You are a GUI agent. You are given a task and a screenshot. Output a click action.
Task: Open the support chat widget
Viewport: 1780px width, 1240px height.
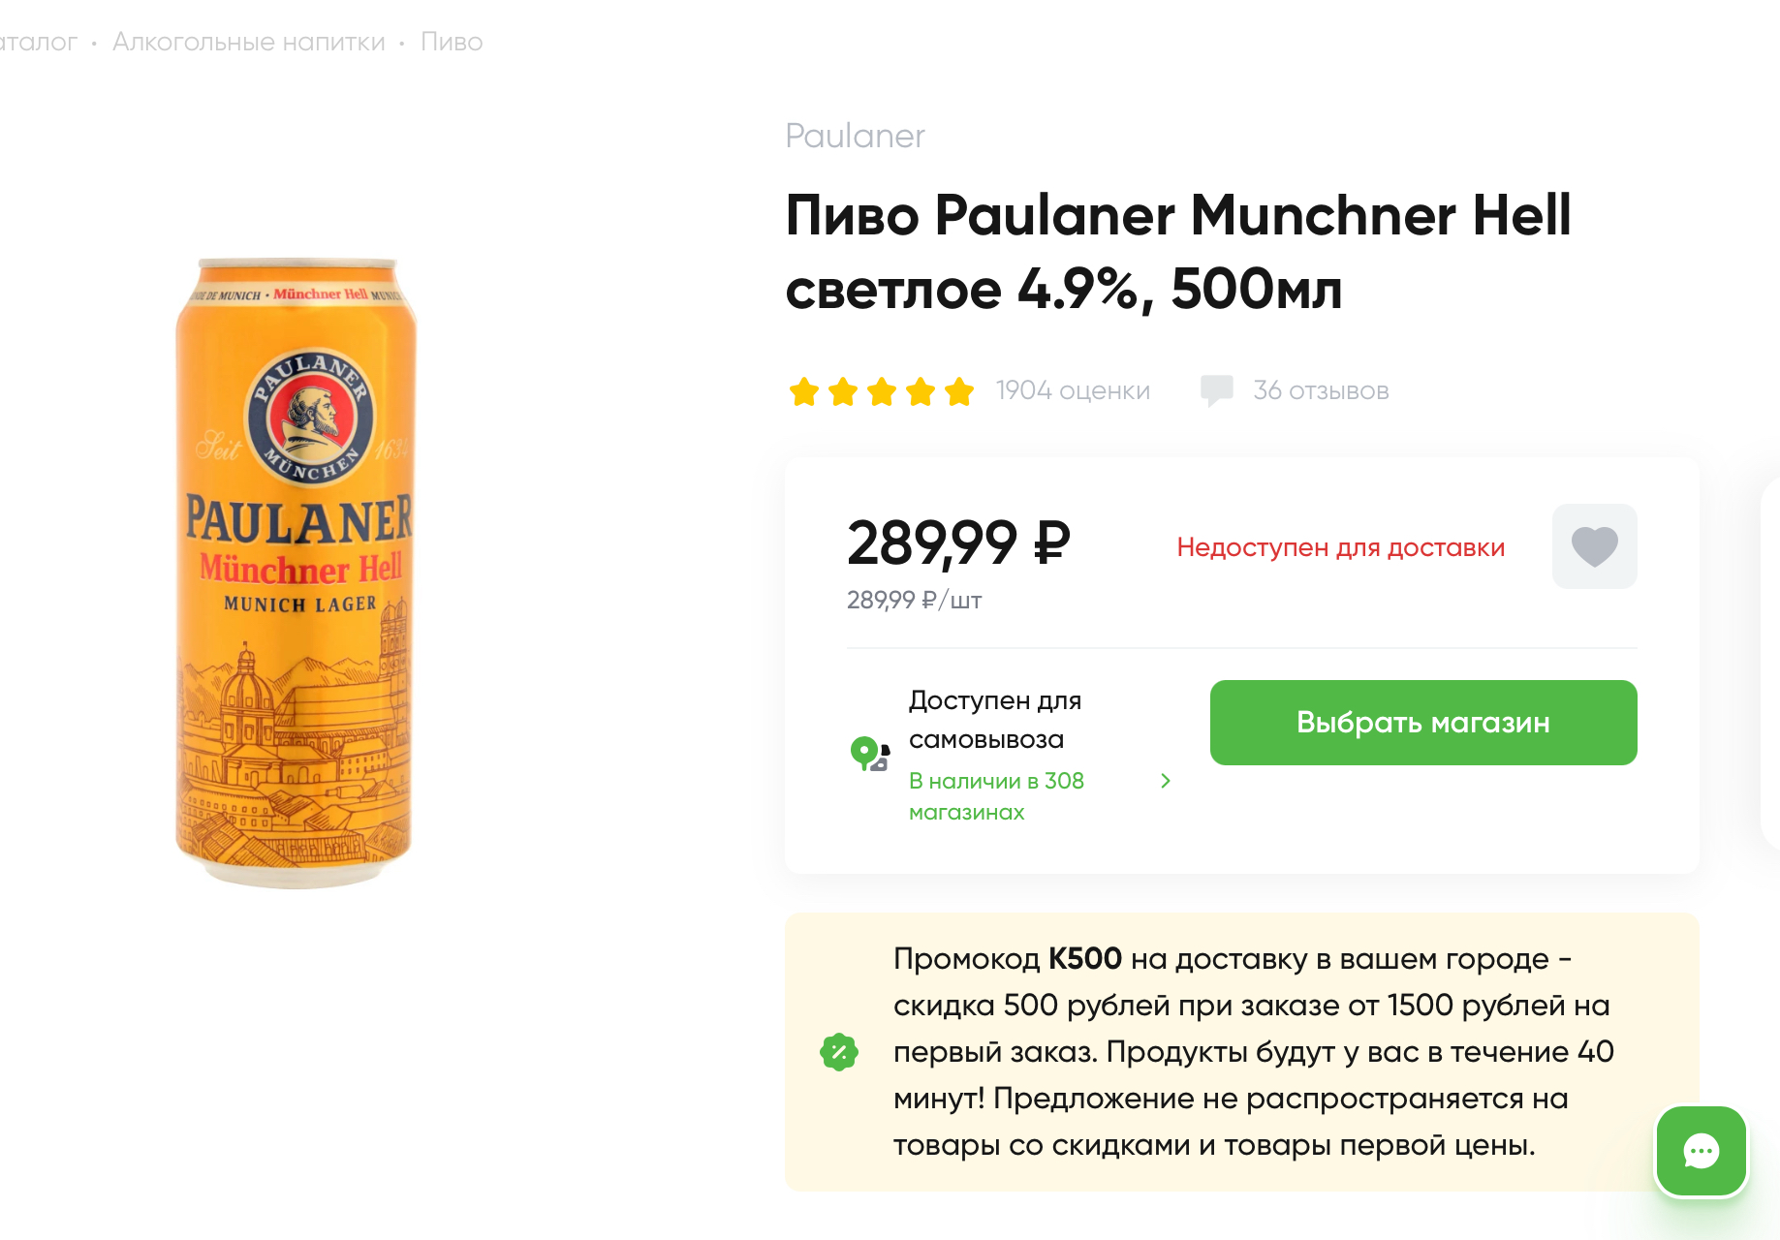tap(1701, 1151)
